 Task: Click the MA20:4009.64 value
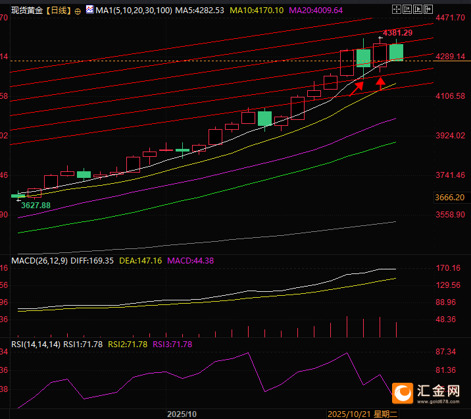pos(316,11)
